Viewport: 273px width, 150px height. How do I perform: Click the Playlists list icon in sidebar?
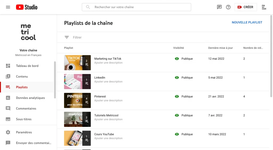(8, 87)
